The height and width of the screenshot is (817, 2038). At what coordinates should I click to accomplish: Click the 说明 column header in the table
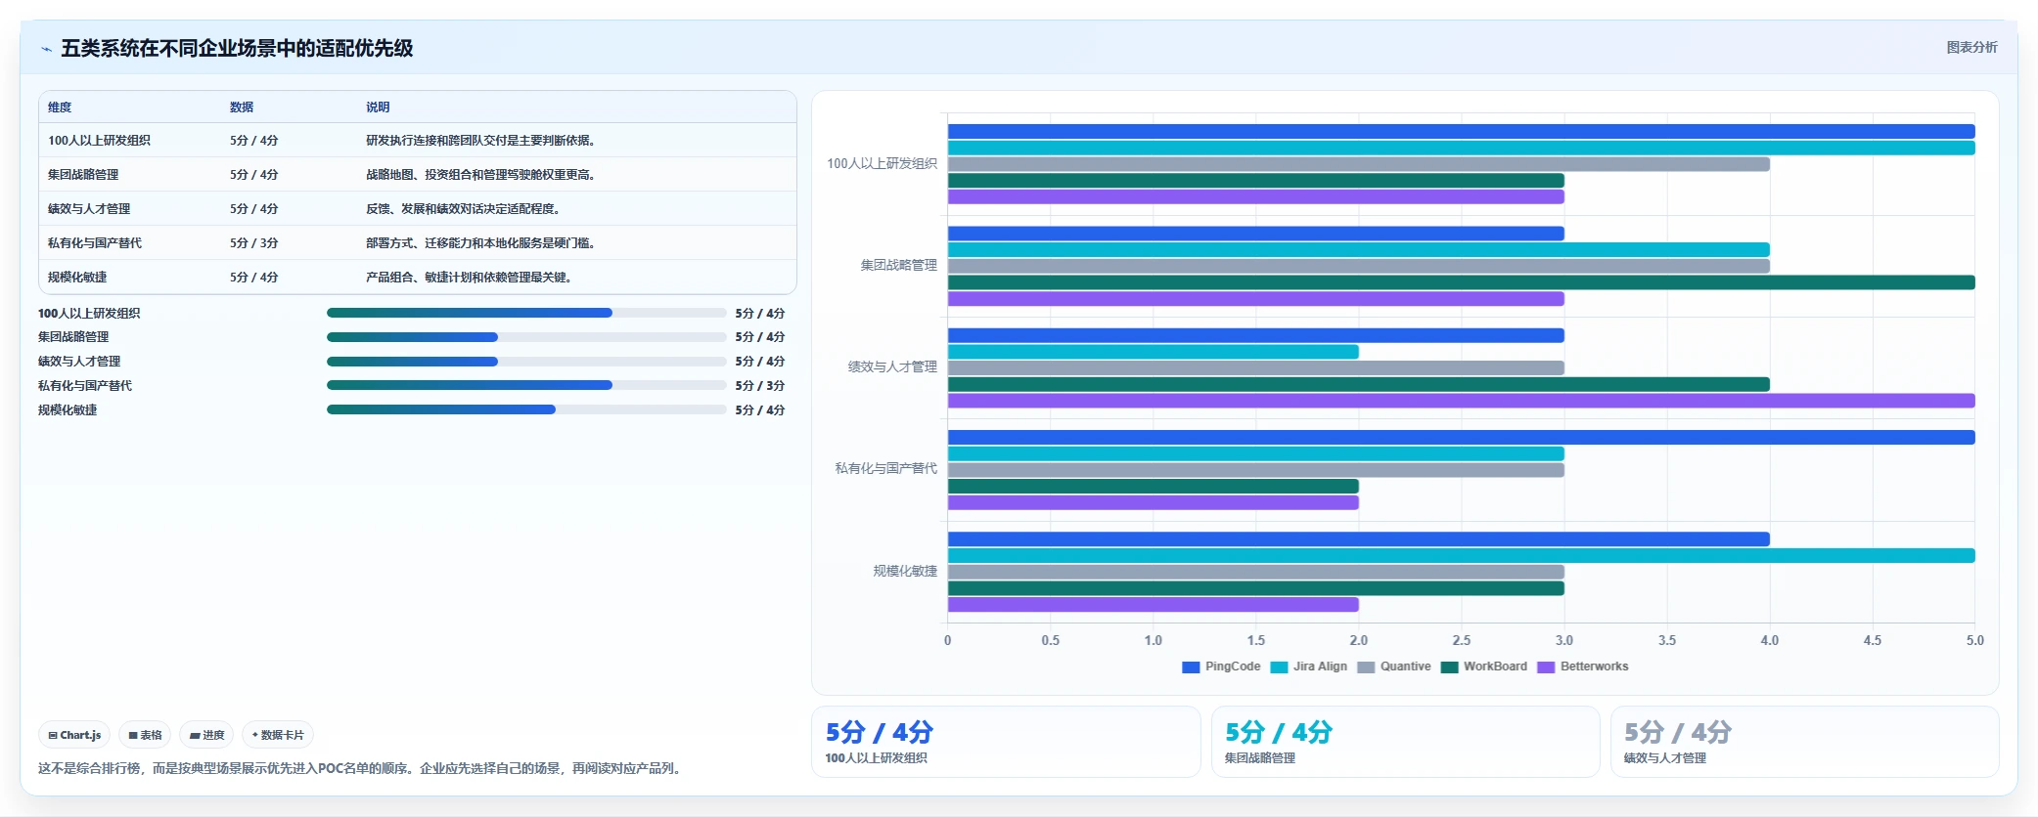point(378,107)
